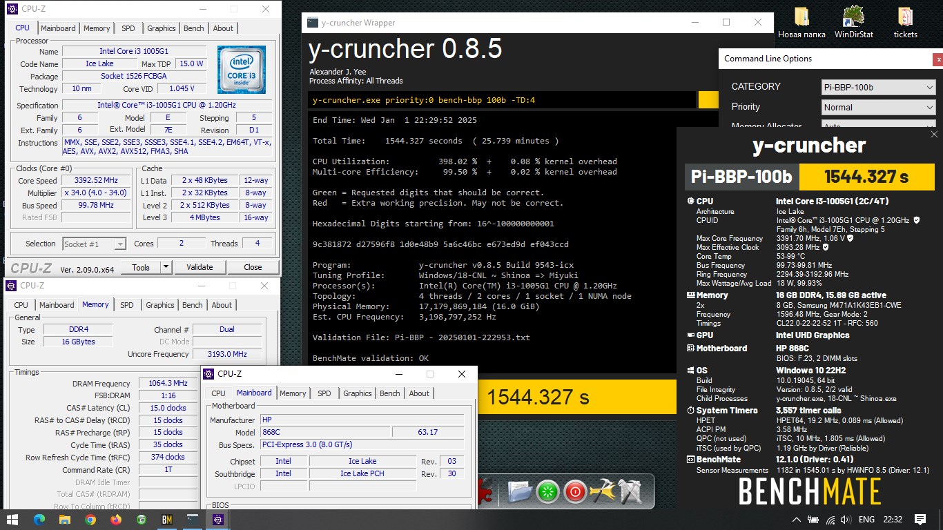
Task: Launch Microsoft Edge from the taskbar
Action: (39, 520)
